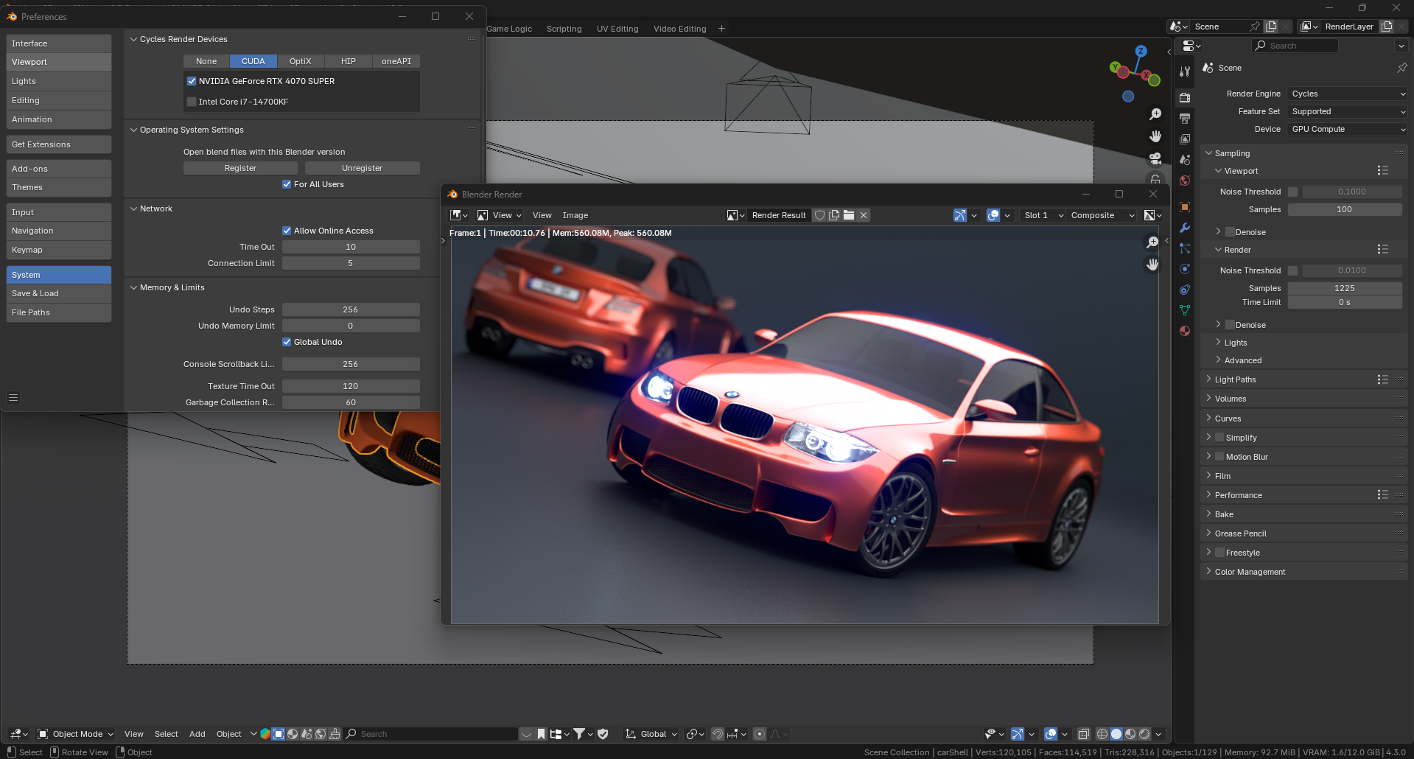Select the System preferences category
Image resolution: width=1414 pixels, height=759 pixels.
pos(59,275)
